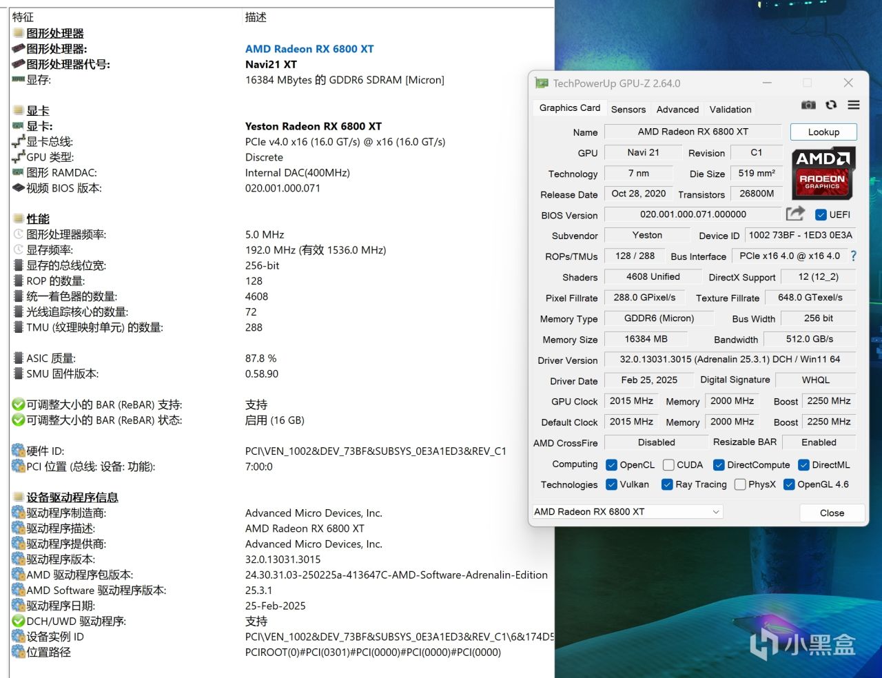The height and width of the screenshot is (678, 882).
Task: Click the icon beside 视频 BIOS 版本
Action: coord(19,188)
